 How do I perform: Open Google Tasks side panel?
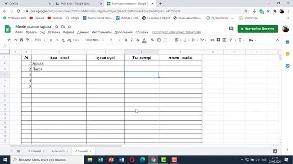click(x=288, y=66)
